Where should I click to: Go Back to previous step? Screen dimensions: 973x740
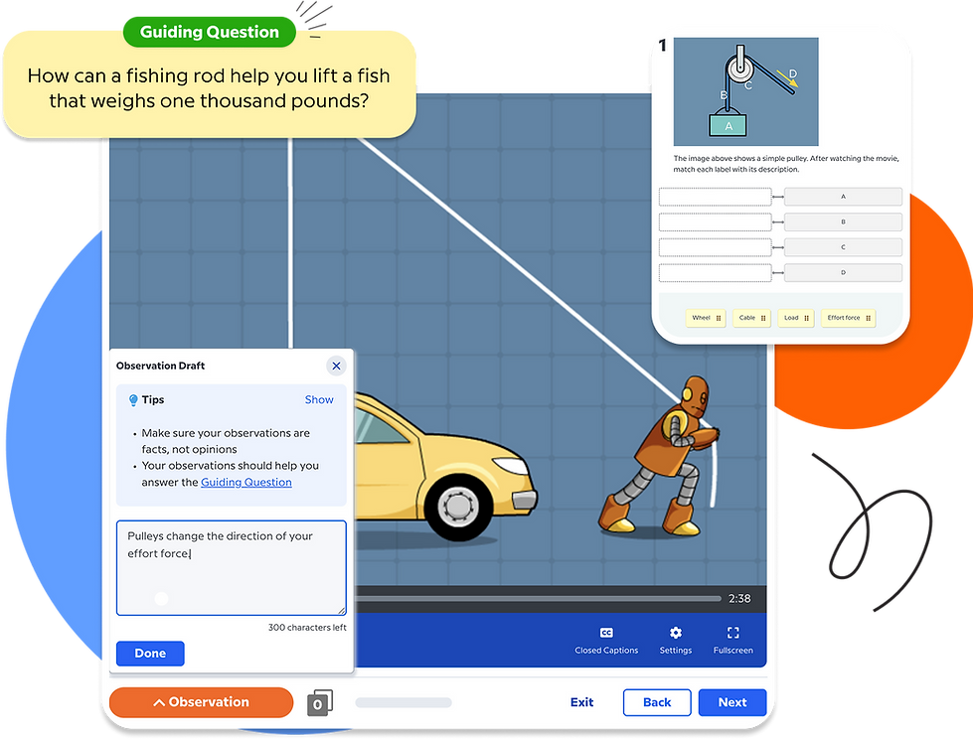click(x=657, y=702)
